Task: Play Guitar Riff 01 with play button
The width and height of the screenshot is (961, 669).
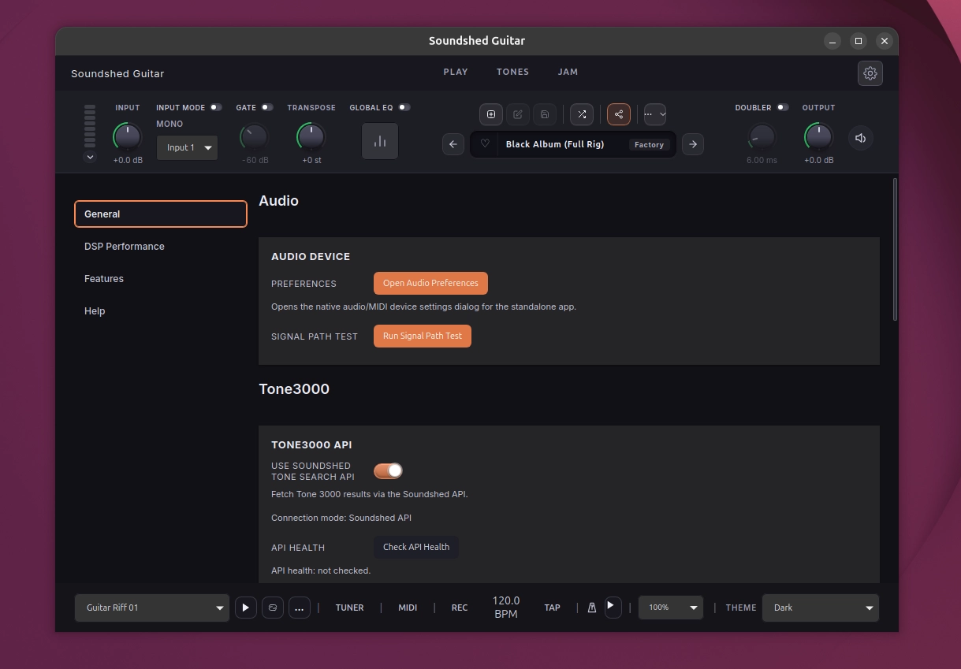Action: [x=246, y=608]
